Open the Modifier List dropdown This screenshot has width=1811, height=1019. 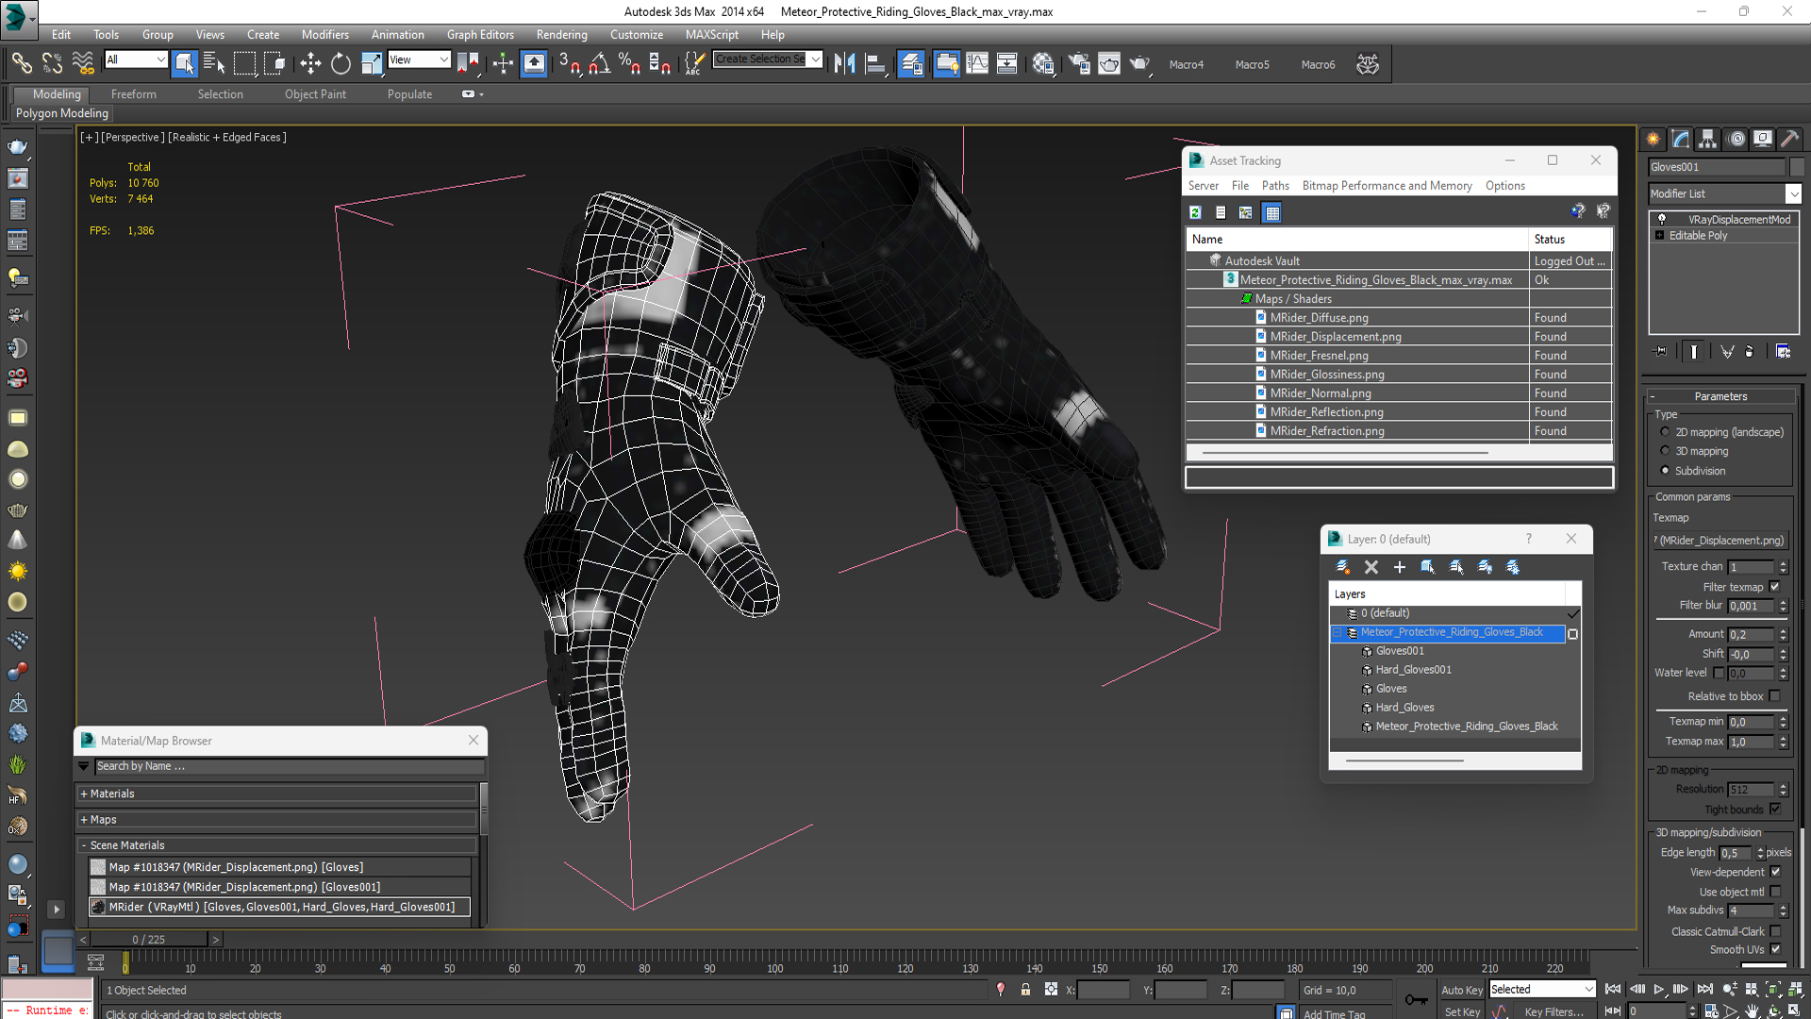click(1793, 193)
